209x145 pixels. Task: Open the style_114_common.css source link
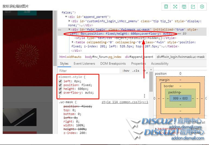(125, 102)
